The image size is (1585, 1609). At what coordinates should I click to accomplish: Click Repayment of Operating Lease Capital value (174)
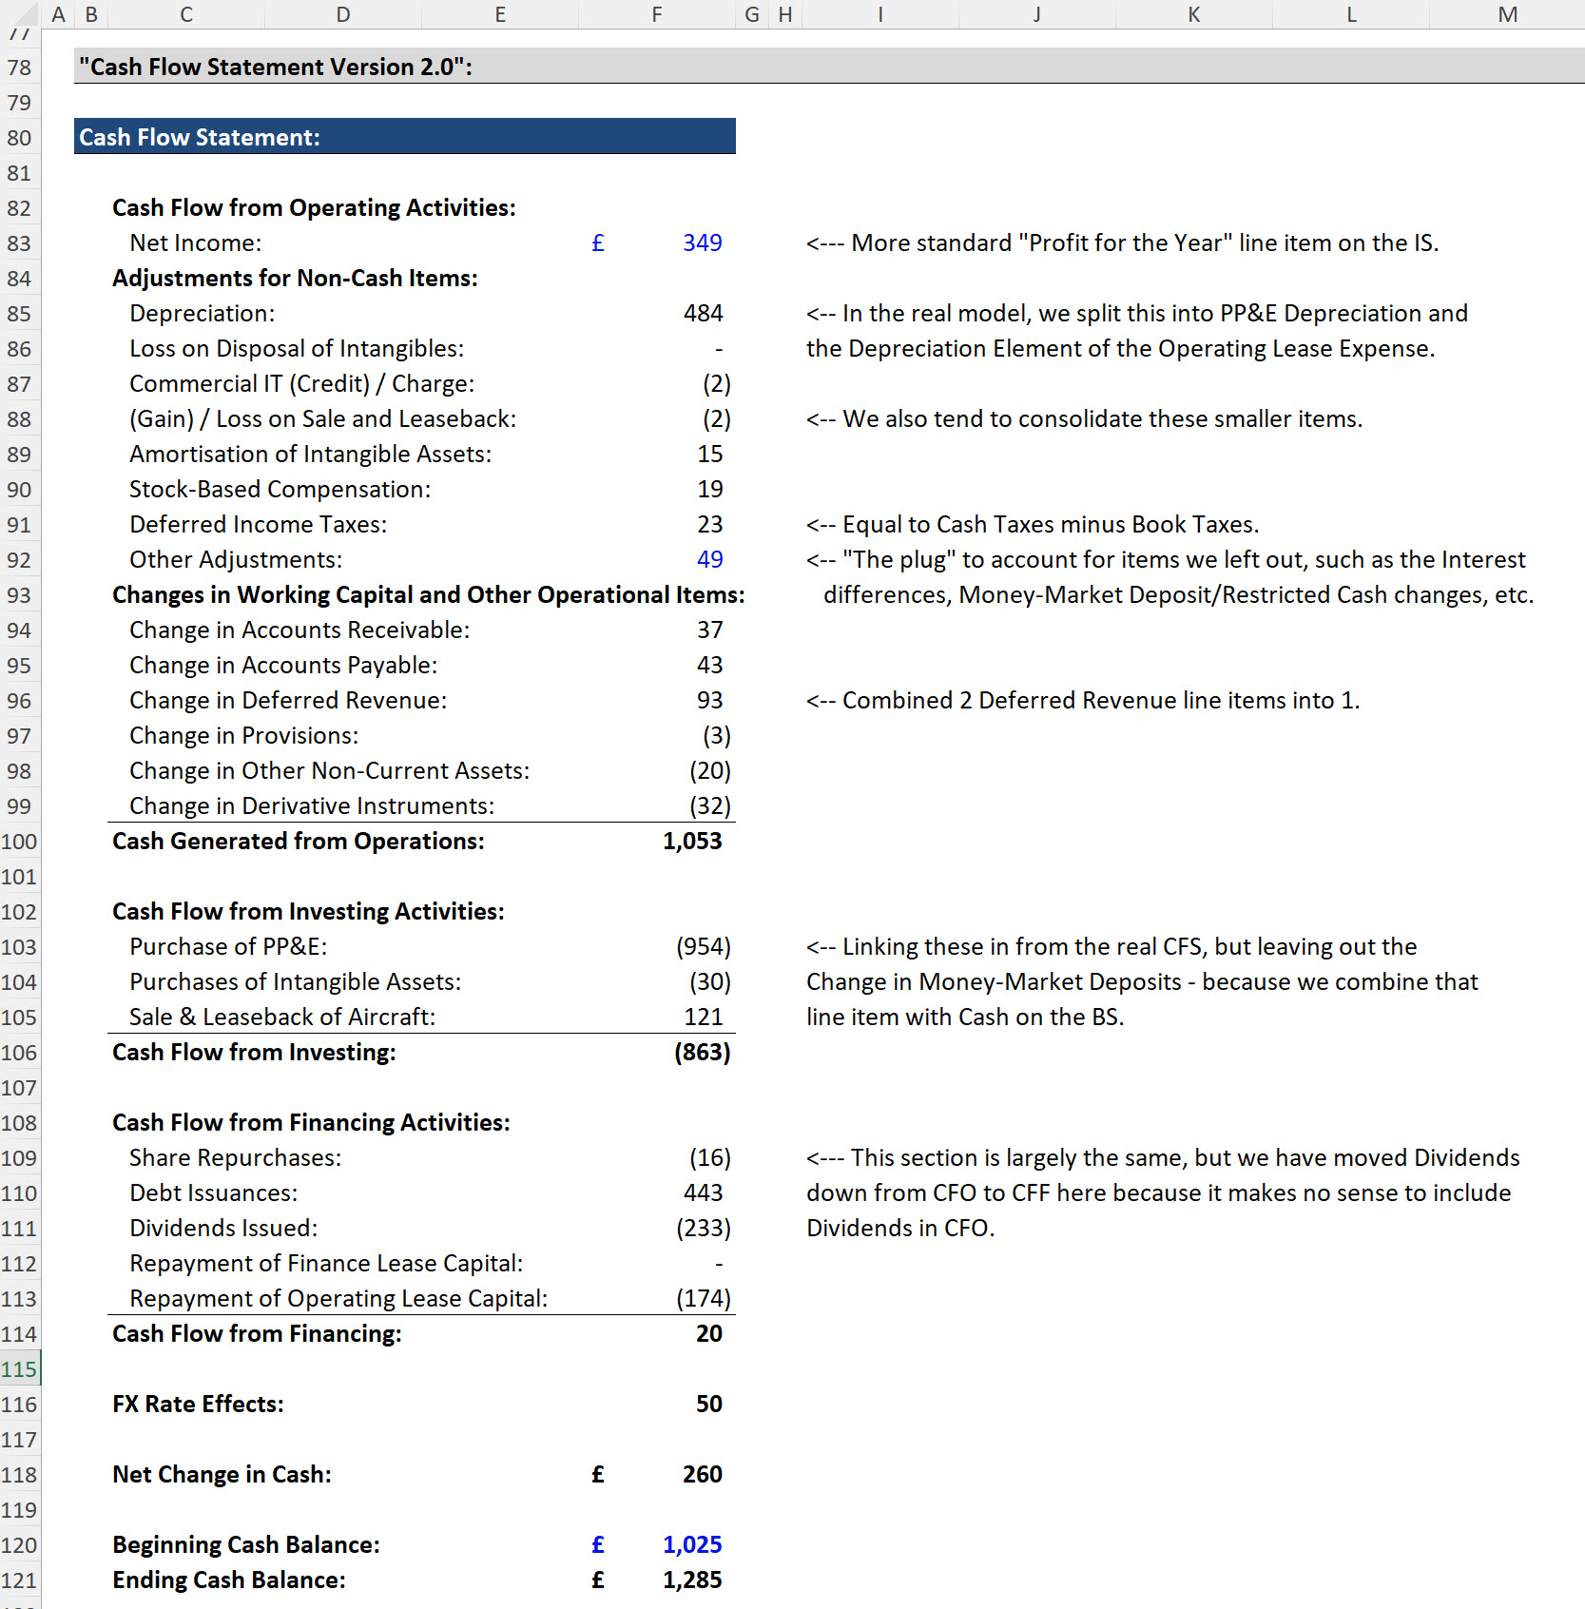(704, 1299)
